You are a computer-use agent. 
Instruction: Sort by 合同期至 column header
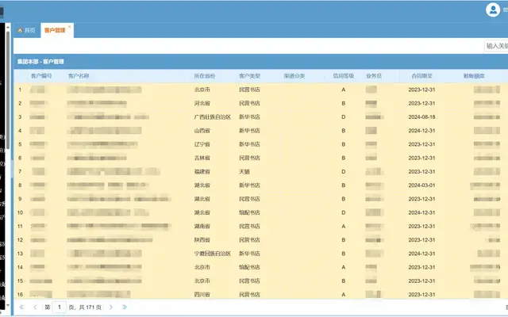(421, 76)
